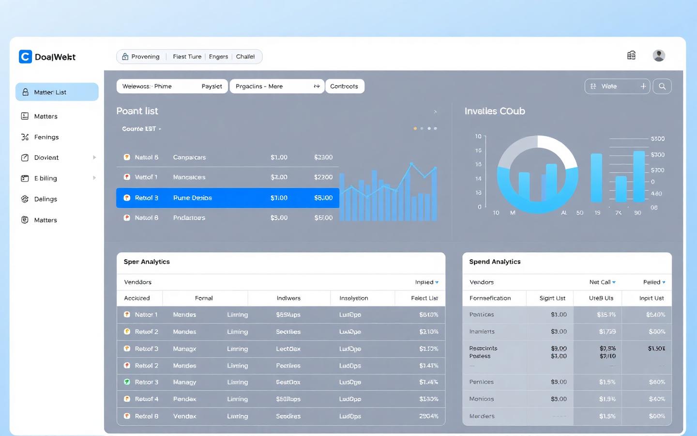
Task: Select the Challel tab
Action: (x=245, y=57)
